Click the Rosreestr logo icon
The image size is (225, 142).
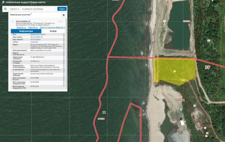pos(3,2)
